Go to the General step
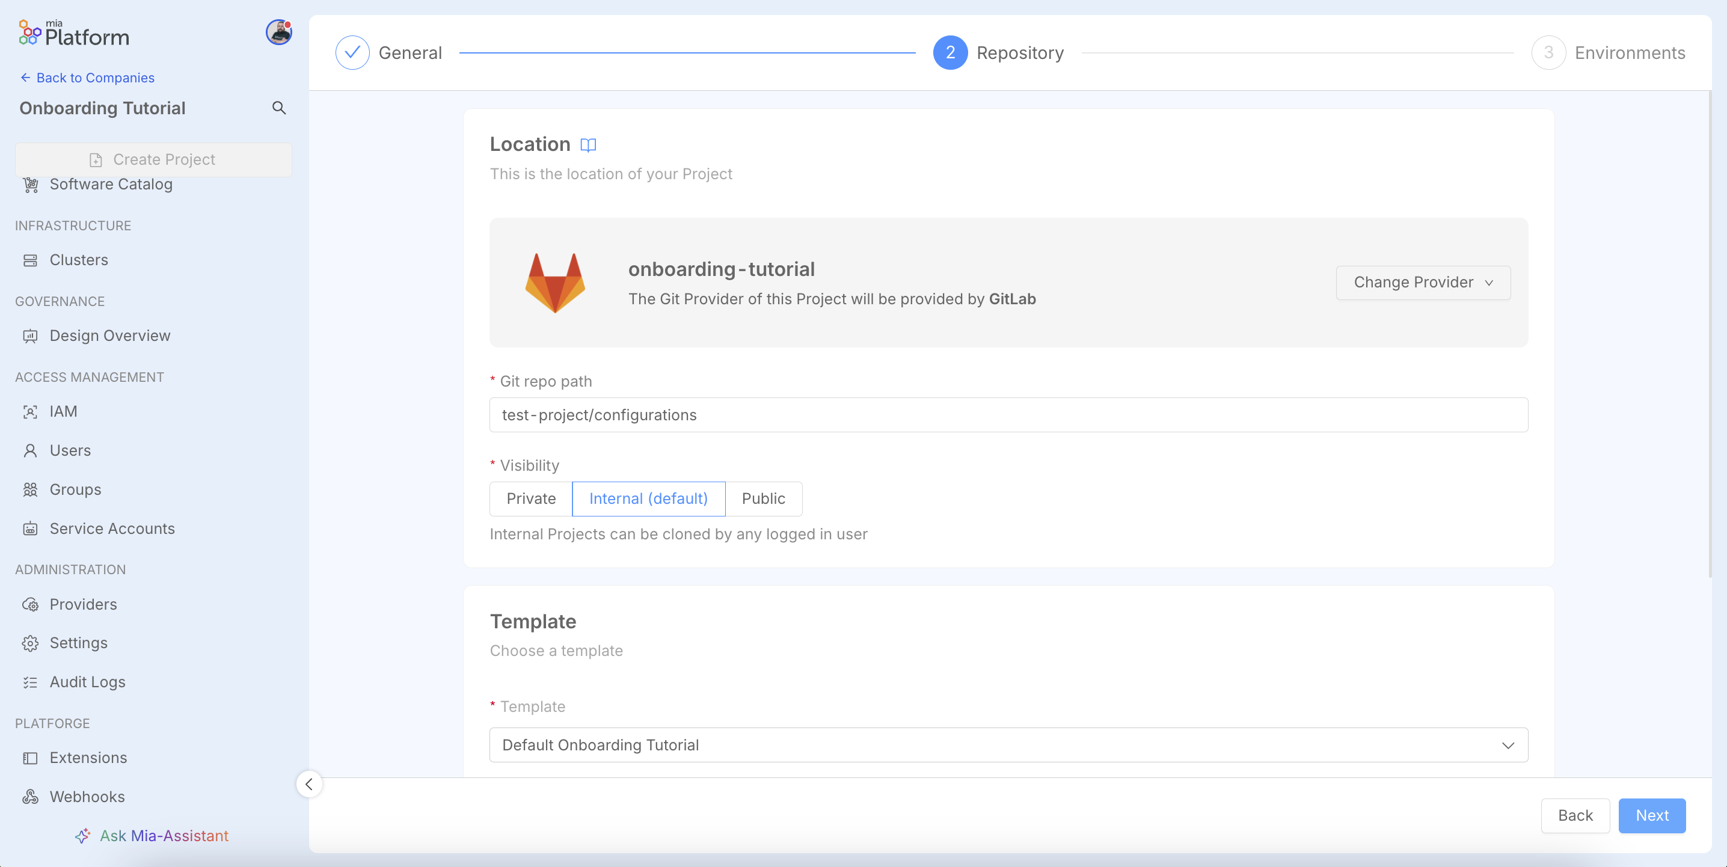Screen dimensions: 1727x867 pyautogui.click(x=389, y=53)
